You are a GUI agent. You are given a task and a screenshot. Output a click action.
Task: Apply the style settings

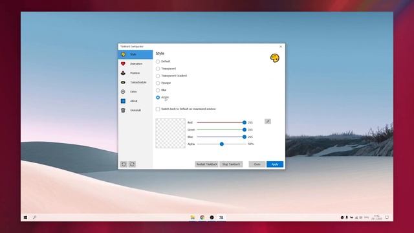pos(275,164)
